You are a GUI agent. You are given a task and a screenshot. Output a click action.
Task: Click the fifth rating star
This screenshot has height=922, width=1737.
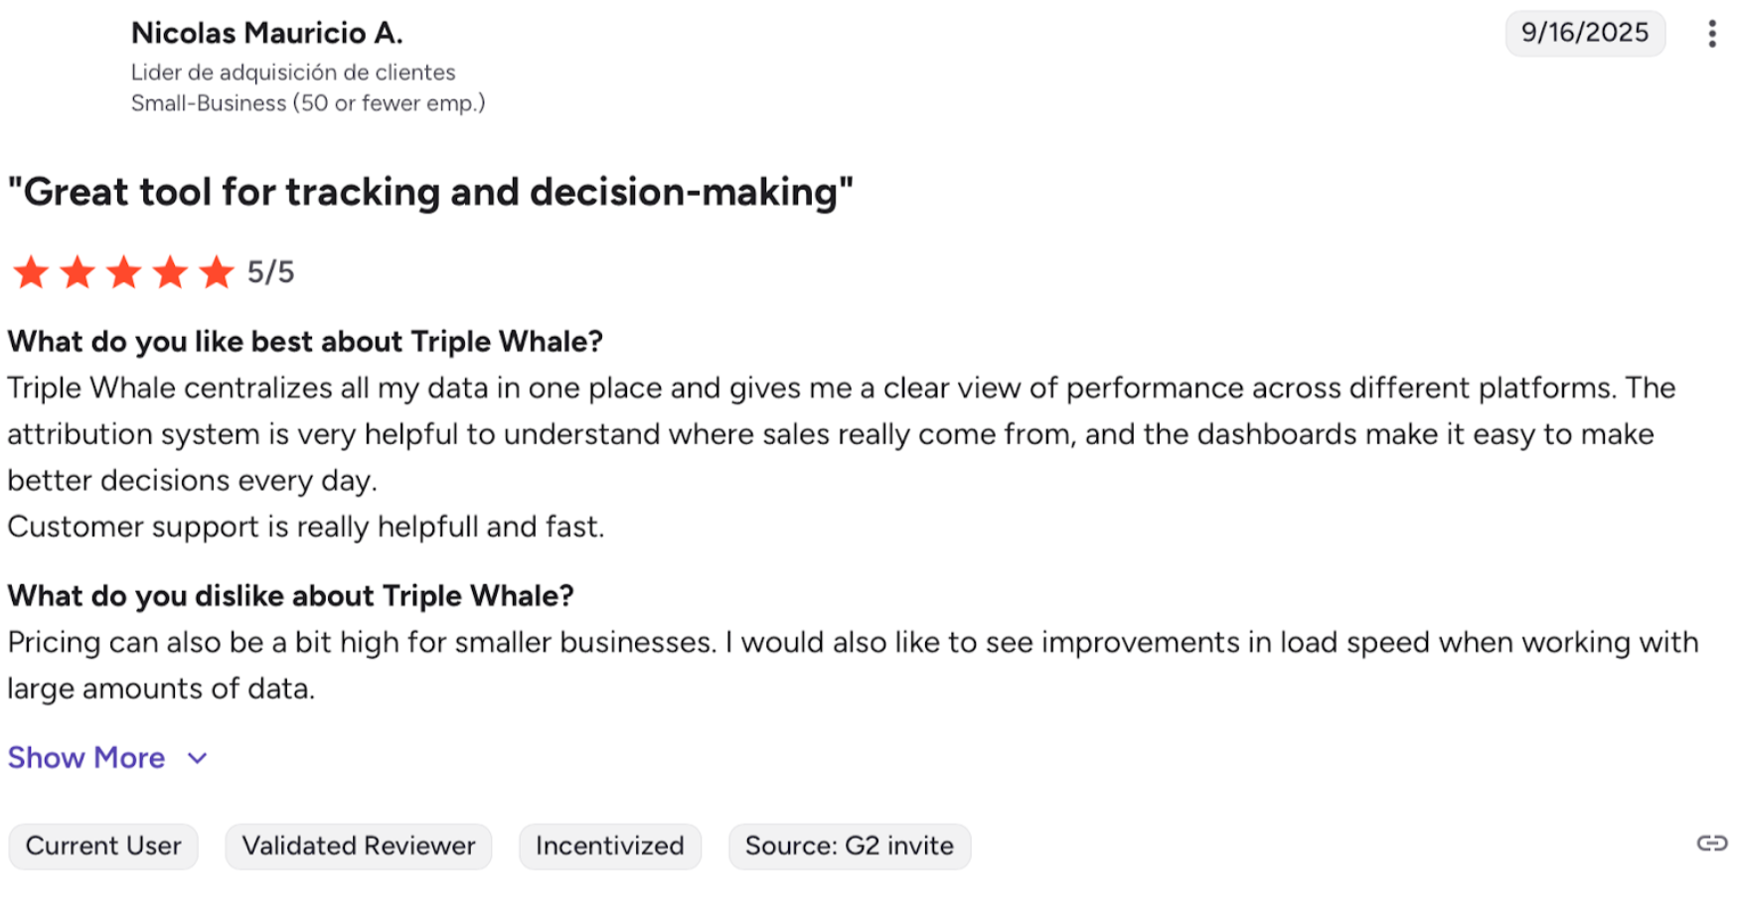click(x=217, y=272)
